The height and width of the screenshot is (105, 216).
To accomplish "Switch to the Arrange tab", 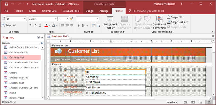I will click(104, 11).
